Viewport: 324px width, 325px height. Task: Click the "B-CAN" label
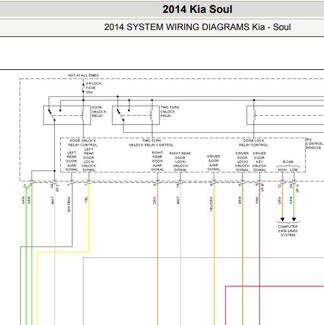(288, 161)
